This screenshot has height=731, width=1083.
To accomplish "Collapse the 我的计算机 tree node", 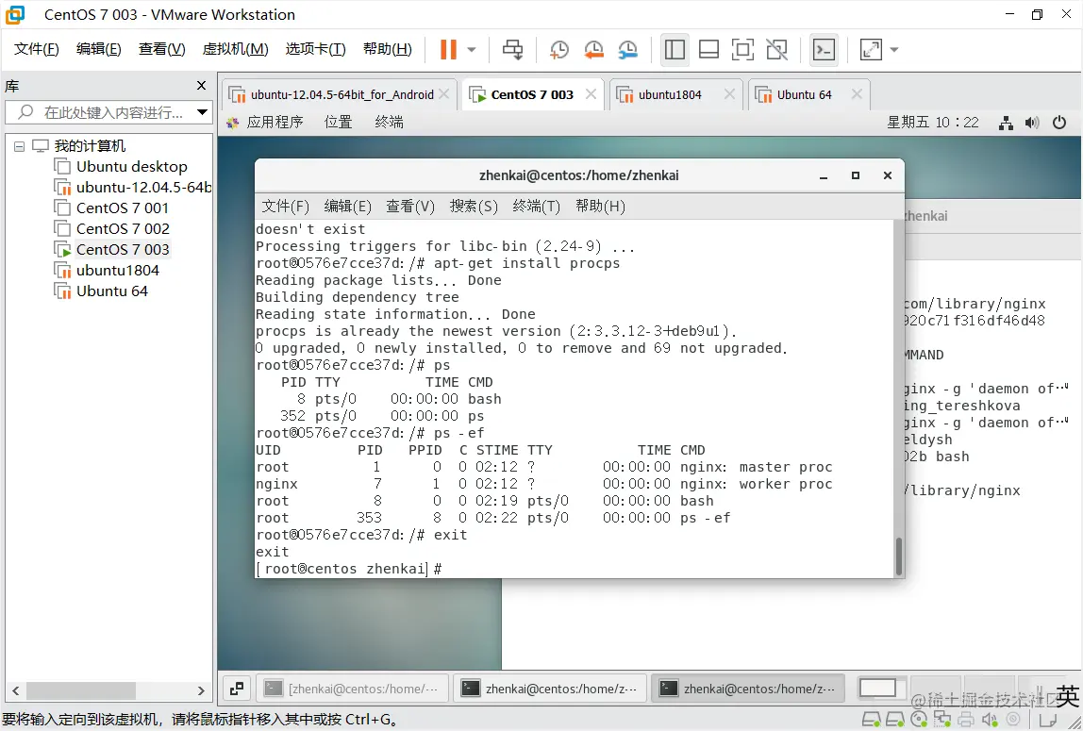I will pos(19,146).
